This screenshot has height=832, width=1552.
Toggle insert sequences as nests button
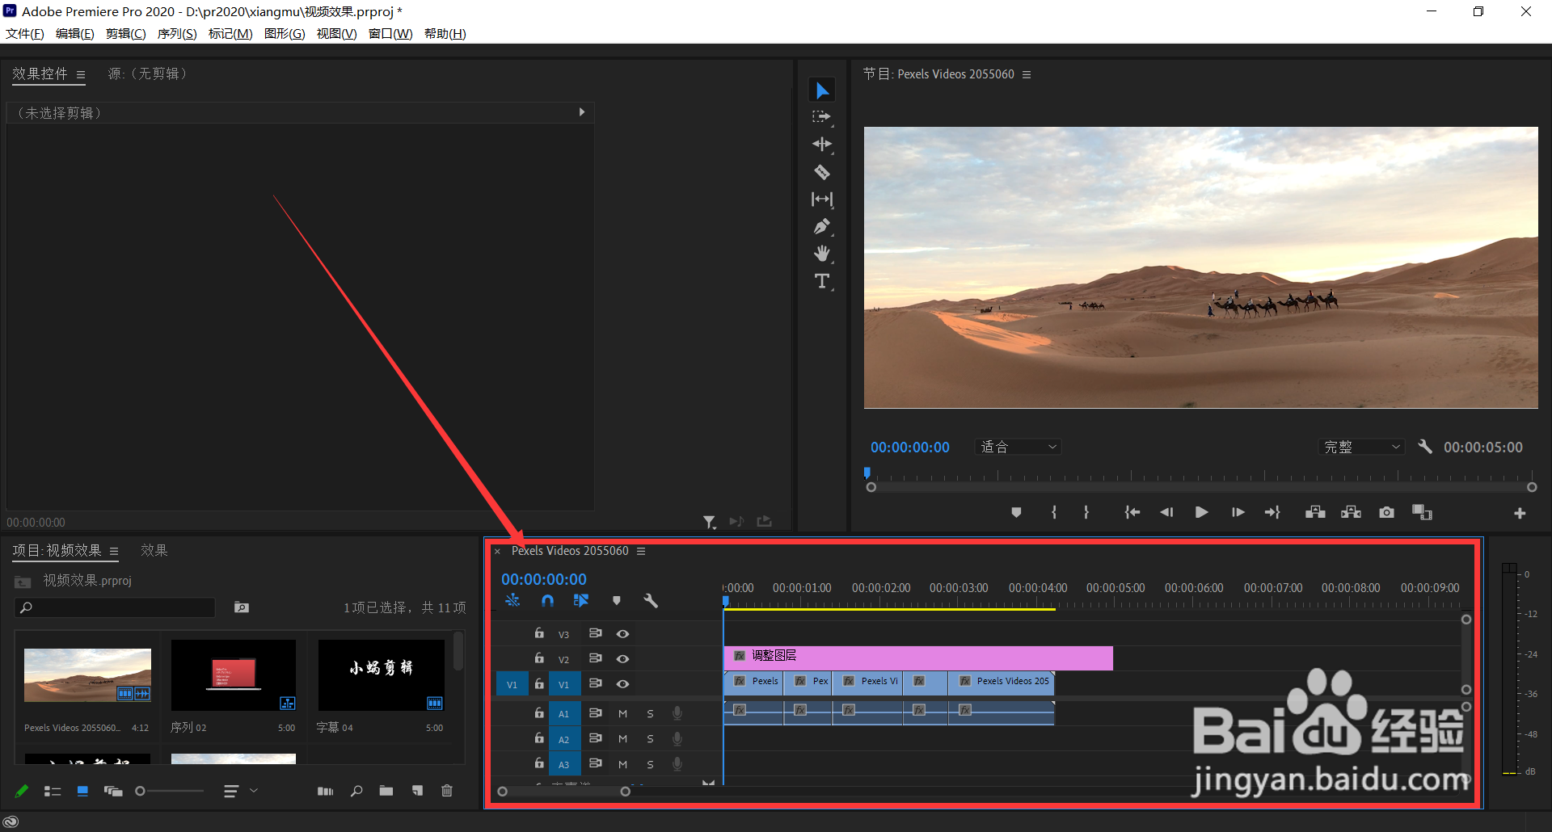(512, 601)
